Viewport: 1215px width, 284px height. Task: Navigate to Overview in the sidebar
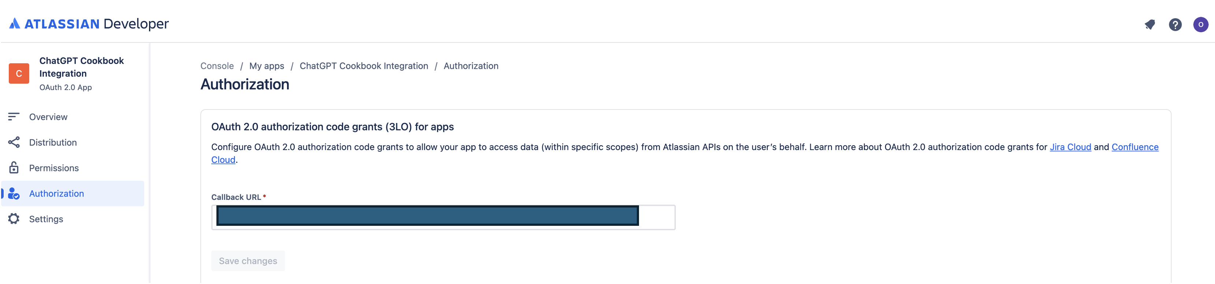click(48, 116)
